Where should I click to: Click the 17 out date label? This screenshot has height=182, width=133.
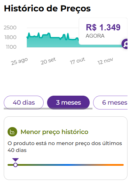(78, 61)
